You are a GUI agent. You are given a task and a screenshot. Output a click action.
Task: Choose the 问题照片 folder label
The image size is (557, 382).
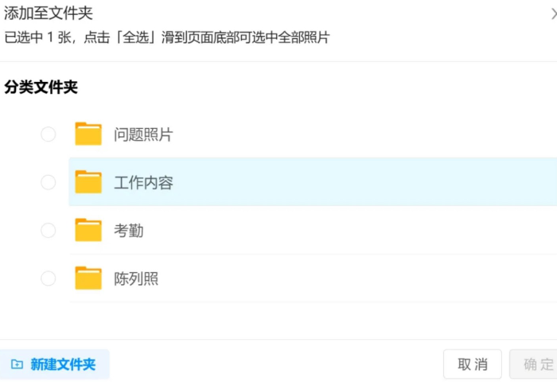[143, 134]
